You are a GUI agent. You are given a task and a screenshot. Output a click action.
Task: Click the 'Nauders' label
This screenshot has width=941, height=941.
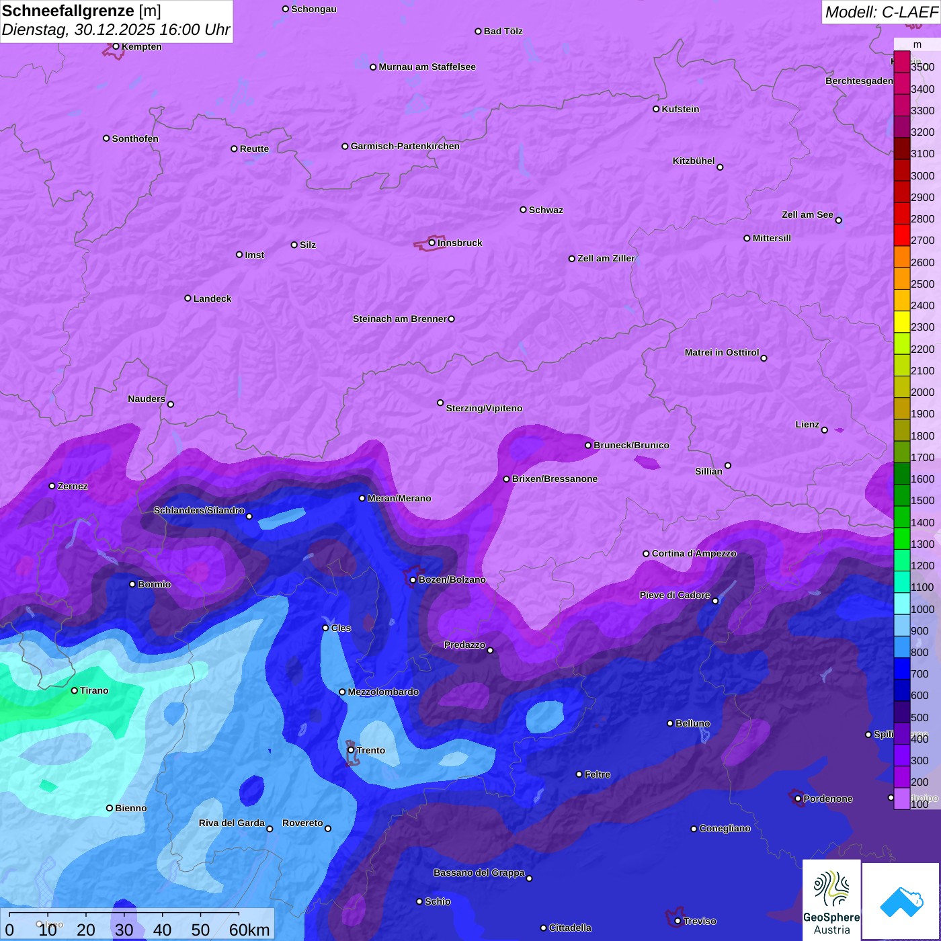point(147,399)
